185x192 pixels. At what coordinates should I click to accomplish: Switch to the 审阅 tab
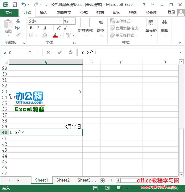pyautogui.click(x=117, y=13)
